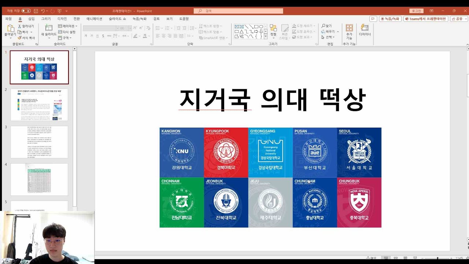The width and height of the screenshot is (469, 264).
Task: Toggle center text alignment
Action: pyautogui.click(x=163, y=36)
